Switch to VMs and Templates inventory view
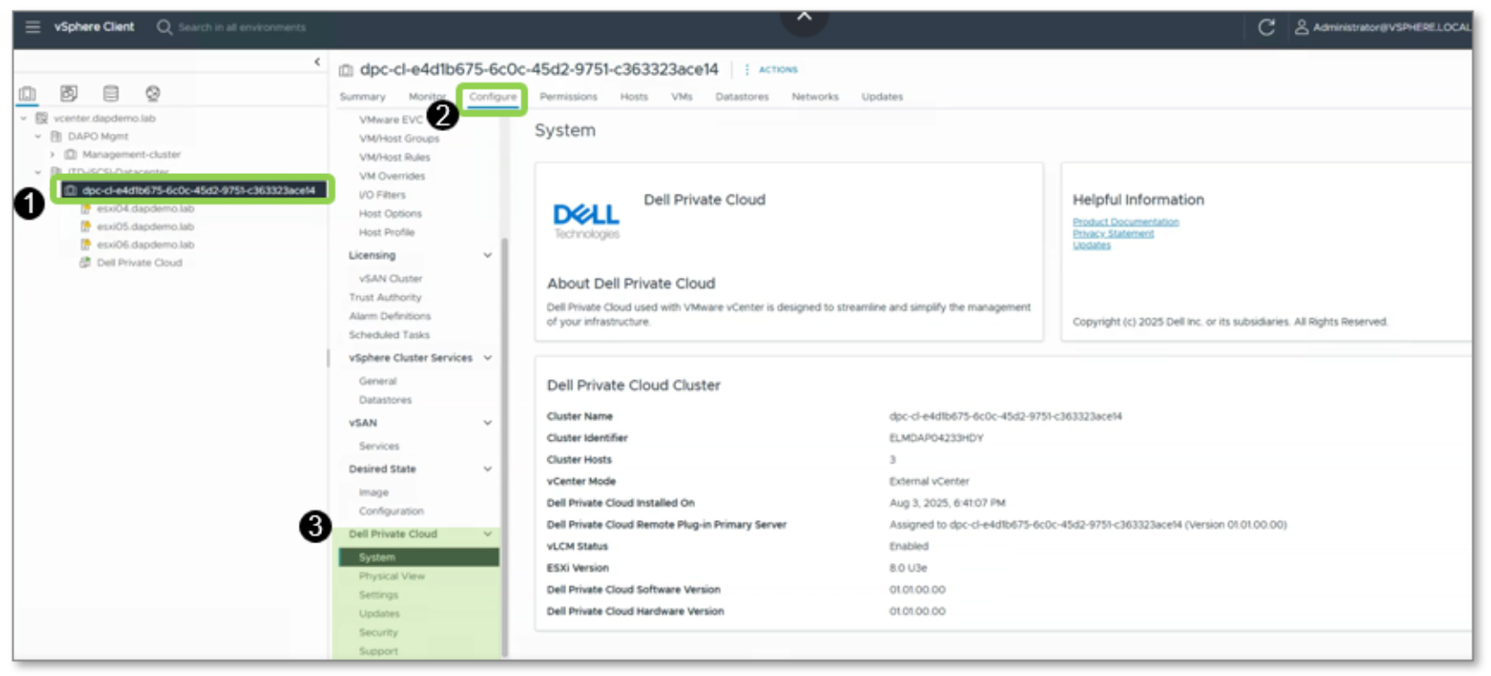This screenshot has height=676, width=1491. tap(69, 93)
